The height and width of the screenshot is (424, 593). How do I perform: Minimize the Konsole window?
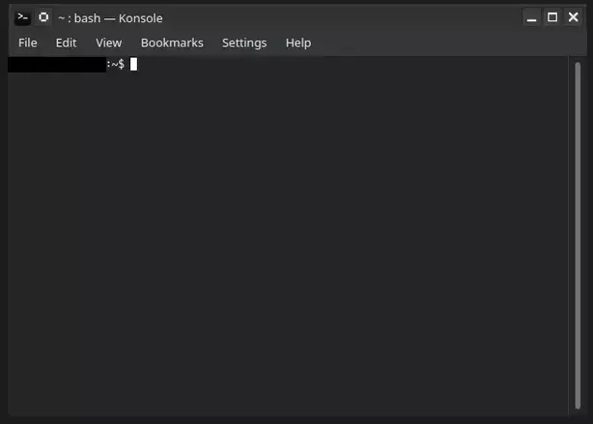click(531, 17)
